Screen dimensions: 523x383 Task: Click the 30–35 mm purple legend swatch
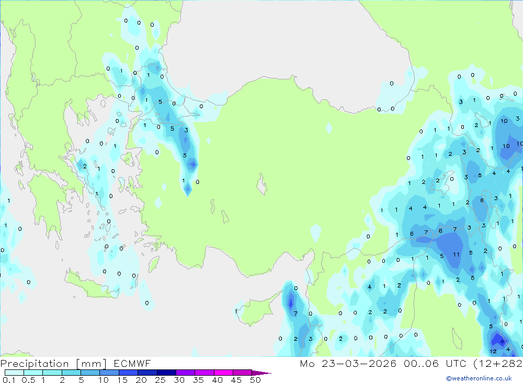coord(186,373)
